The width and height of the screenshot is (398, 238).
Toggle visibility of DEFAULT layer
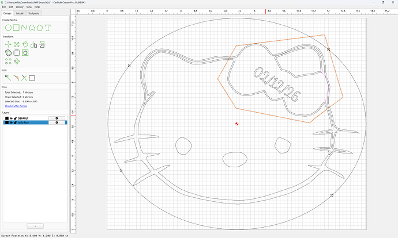tap(11, 118)
